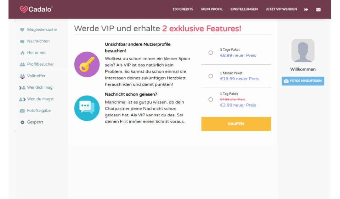340x199 pixels.
Task: Click the profile avatar placeholder image
Action: 303,50
